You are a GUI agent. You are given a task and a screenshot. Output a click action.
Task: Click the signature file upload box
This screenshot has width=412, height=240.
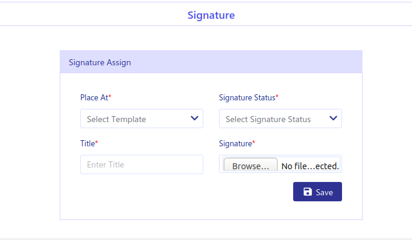[x=280, y=164]
